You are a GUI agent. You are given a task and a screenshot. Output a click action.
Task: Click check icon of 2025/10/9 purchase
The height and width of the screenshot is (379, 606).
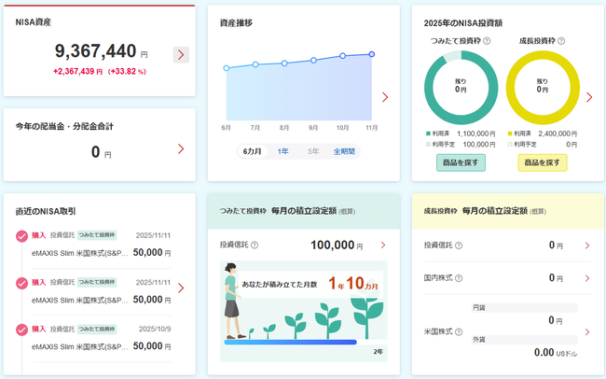pyautogui.click(x=21, y=330)
